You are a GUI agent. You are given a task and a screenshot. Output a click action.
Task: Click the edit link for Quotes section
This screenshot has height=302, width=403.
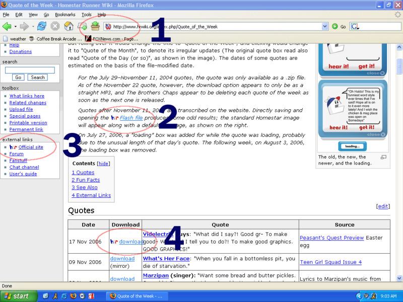[383, 206]
